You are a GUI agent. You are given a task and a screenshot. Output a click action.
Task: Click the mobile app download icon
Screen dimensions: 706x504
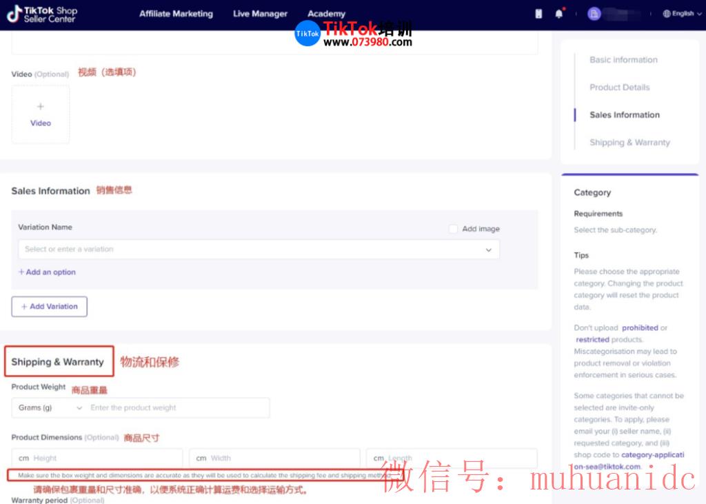538,13
